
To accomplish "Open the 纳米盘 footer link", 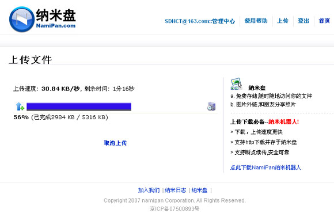I will (x=199, y=190).
